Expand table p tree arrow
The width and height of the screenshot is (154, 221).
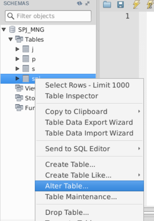click(x=17, y=59)
